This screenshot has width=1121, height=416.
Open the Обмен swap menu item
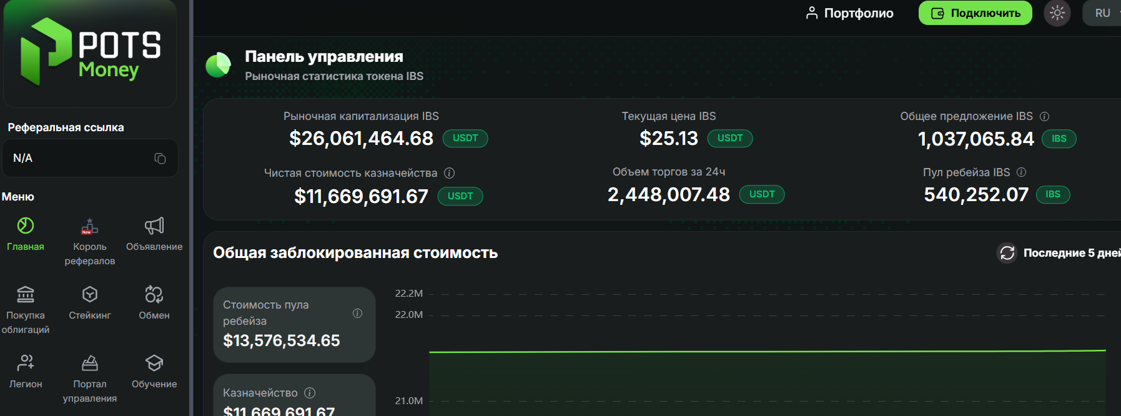[x=154, y=304]
